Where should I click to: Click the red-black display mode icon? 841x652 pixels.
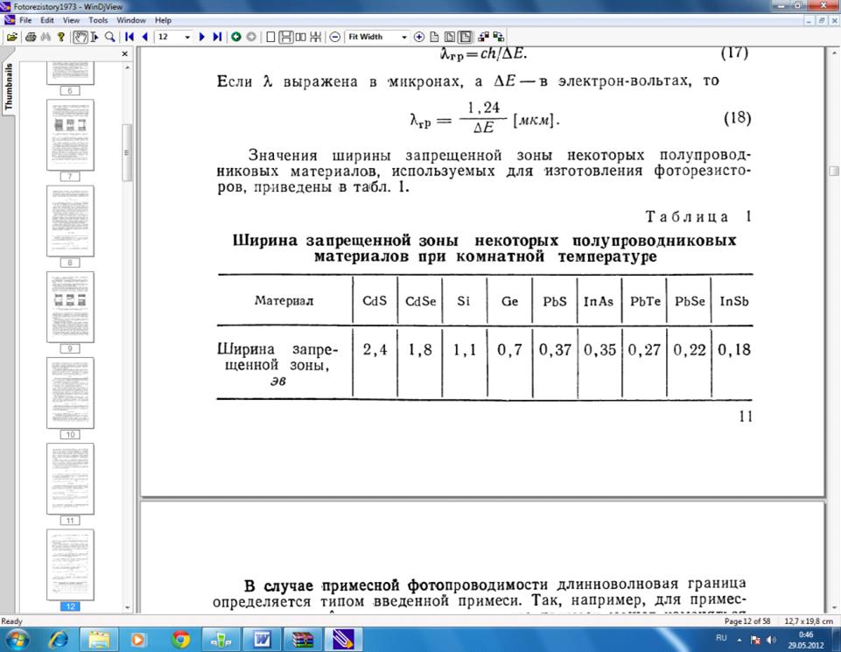point(483,37)
